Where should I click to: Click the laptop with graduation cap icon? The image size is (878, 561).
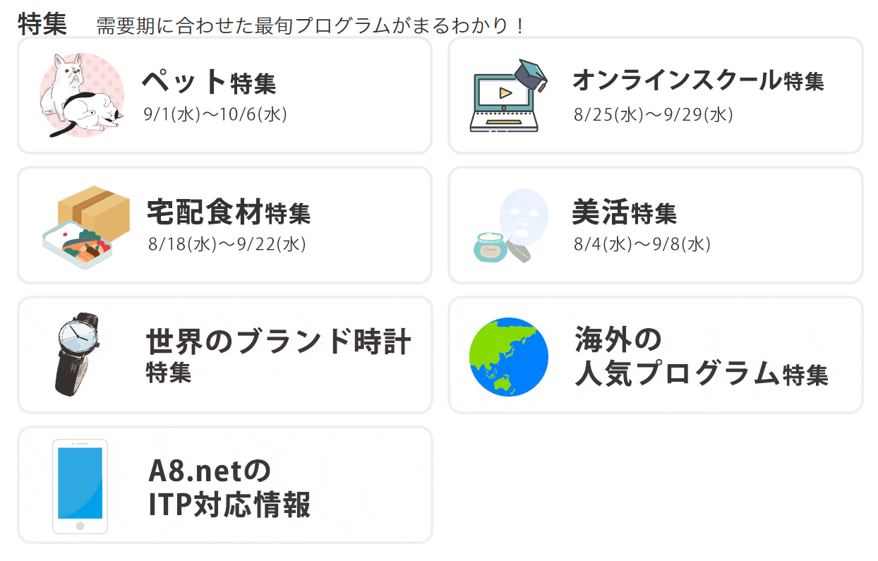point(508,95)
